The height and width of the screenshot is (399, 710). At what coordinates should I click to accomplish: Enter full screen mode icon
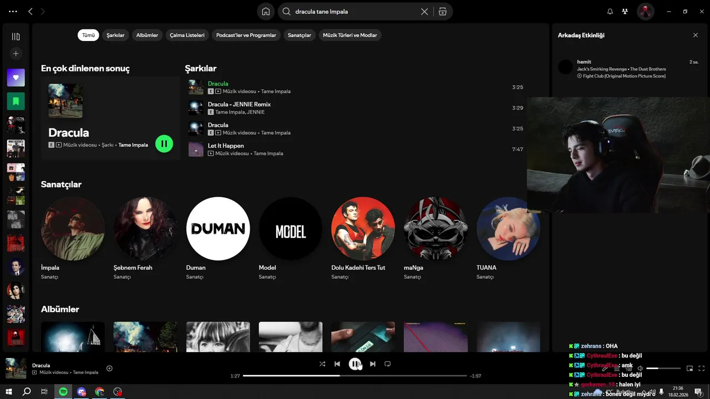(x=702, y=369)
